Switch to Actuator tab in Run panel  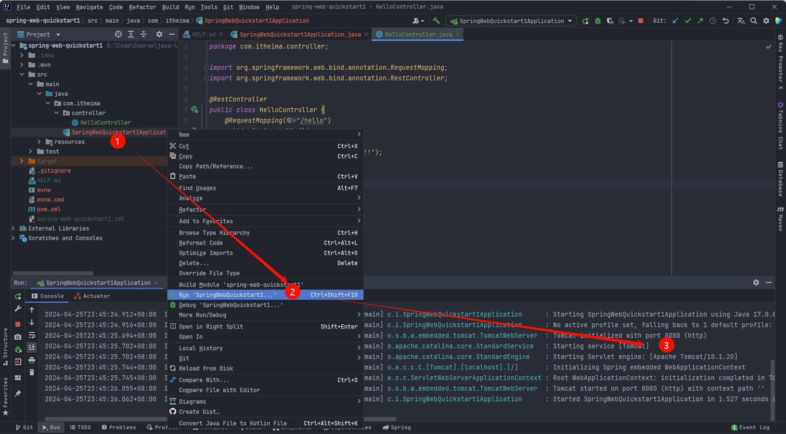pos(92,296)
